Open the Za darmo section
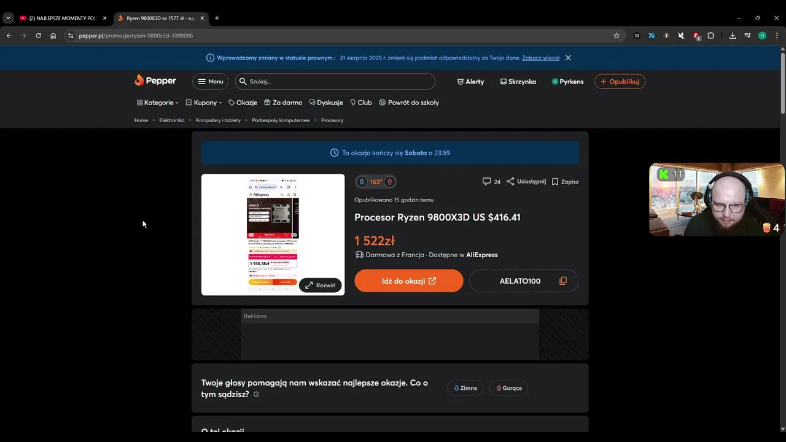The image size is (786, 442). pos(283,103)
